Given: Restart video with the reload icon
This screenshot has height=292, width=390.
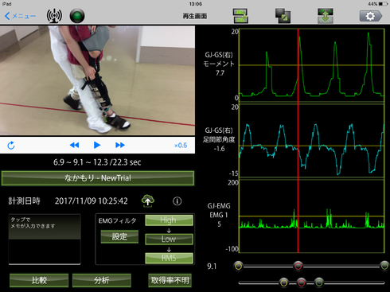Looking at the screenshot, I should click(x=11, y=146).
